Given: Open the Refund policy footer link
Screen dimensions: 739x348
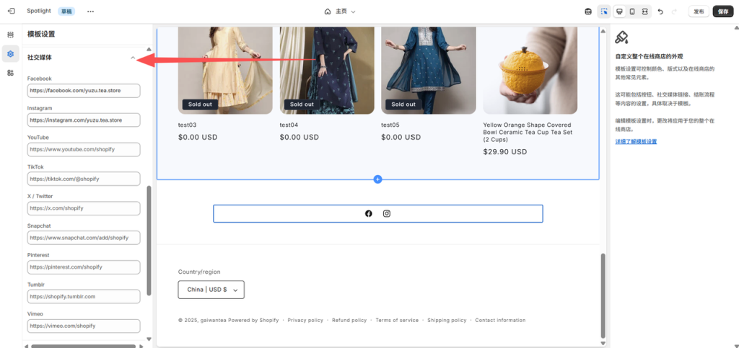Looking at the screenshot, I should 349,320.
